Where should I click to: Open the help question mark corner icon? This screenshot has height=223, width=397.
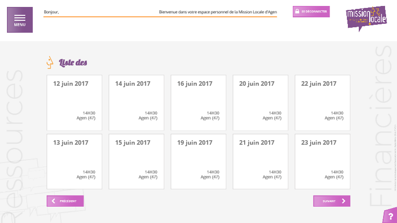point(390,216)
